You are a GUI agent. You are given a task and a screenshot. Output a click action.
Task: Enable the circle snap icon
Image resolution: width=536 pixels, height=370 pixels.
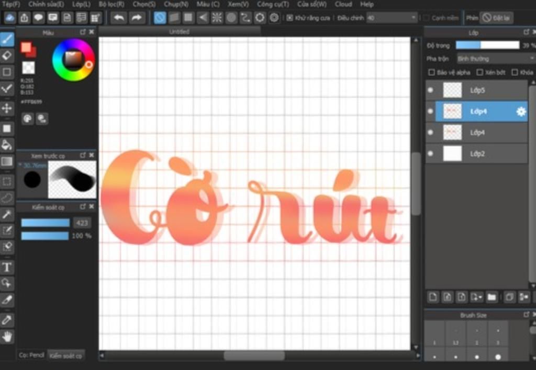[231, 18]
